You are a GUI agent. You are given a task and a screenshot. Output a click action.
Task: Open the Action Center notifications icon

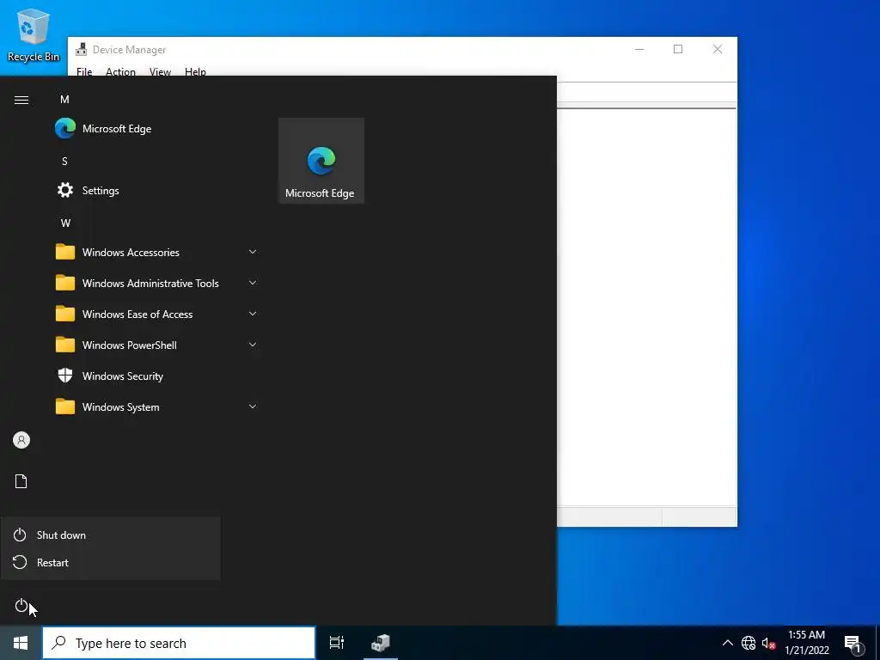point(852,643)
